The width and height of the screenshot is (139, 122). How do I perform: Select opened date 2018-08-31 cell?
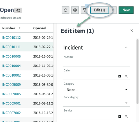43,94
